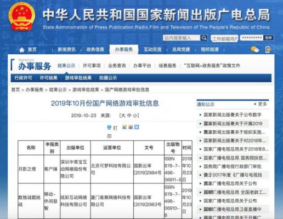
Task: Open notice 国家广播电视总局 国务院扶贫
Action: 235,158
